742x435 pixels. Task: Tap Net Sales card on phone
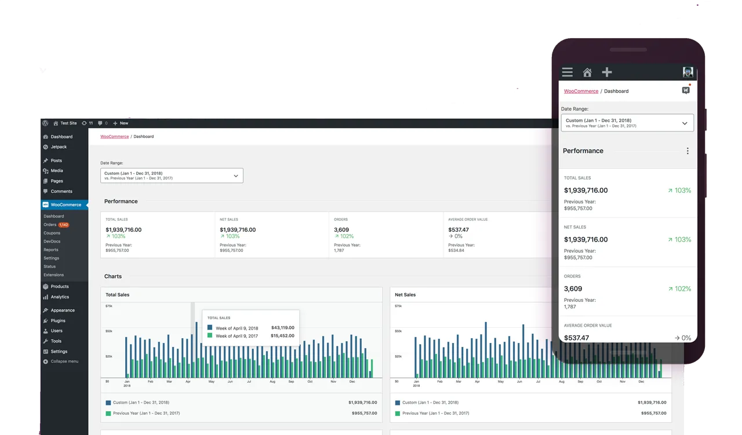click(x=628, y=243)
